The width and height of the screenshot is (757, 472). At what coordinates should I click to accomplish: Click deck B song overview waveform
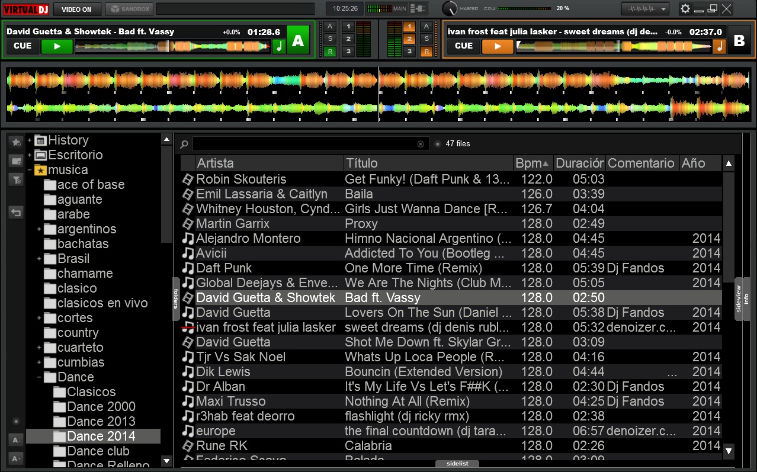614,46
